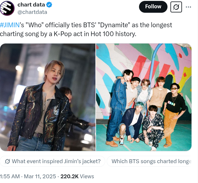Open the chart data profile avatar
Screen dimensions: 198x183
[7, 8]
